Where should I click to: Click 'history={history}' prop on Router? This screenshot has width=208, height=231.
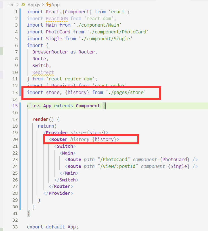pos(93,139)
